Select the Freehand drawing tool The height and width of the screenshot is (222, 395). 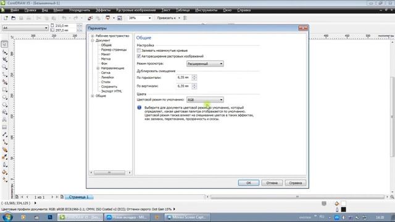(x=4, y=75)
